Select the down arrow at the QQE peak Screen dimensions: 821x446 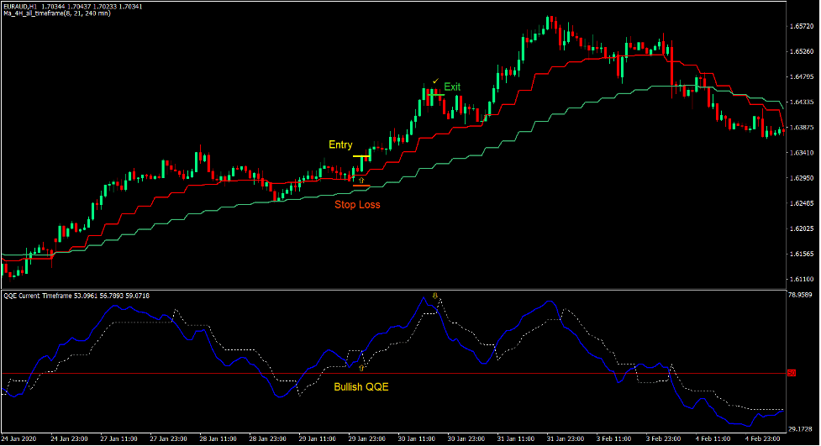(434, 296)
